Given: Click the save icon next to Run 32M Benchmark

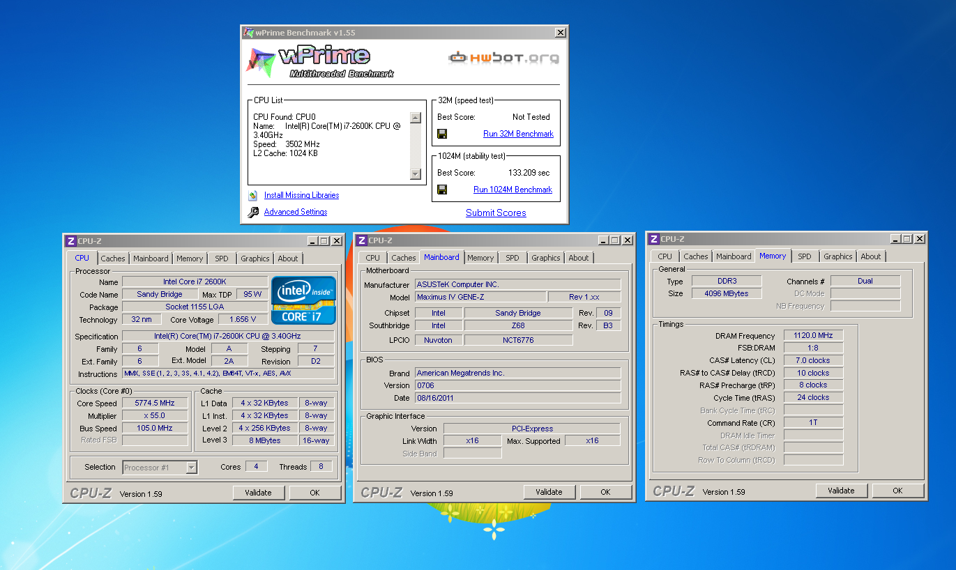Looking at the screenshot, I should click(x=442, y=134).
